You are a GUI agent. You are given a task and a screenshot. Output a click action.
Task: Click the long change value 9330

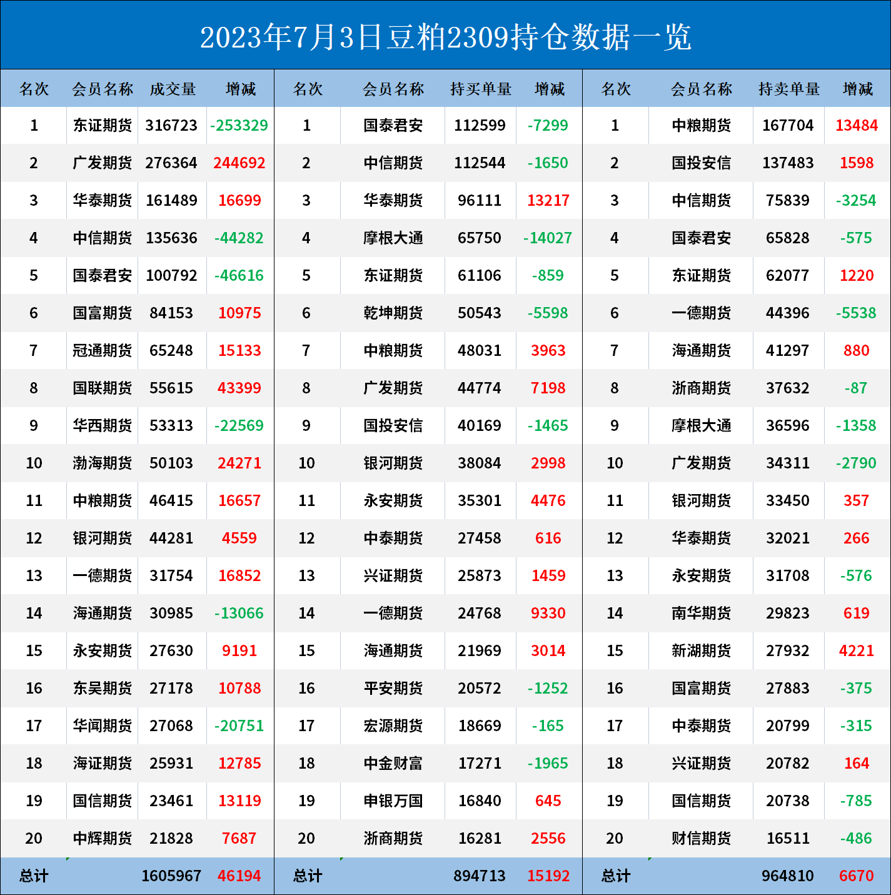548,614
